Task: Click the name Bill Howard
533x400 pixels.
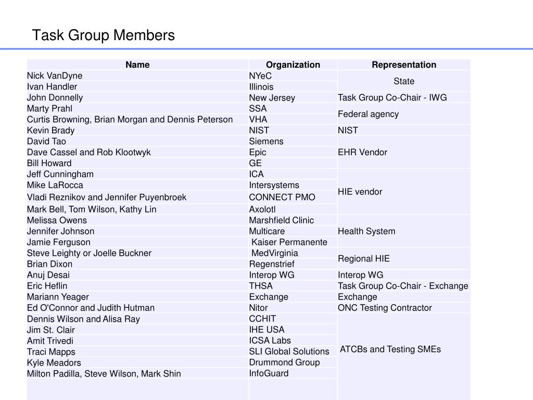Action: pos(49,163)
